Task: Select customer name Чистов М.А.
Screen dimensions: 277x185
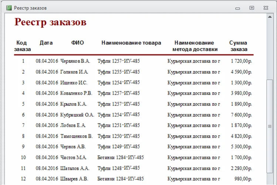Action: (x=73, y=157)
